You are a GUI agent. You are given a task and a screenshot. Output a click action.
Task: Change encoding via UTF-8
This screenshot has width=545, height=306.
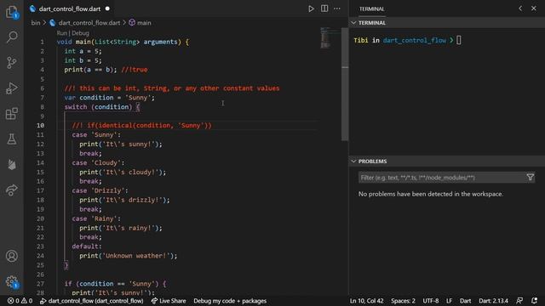tap(431, 301)
